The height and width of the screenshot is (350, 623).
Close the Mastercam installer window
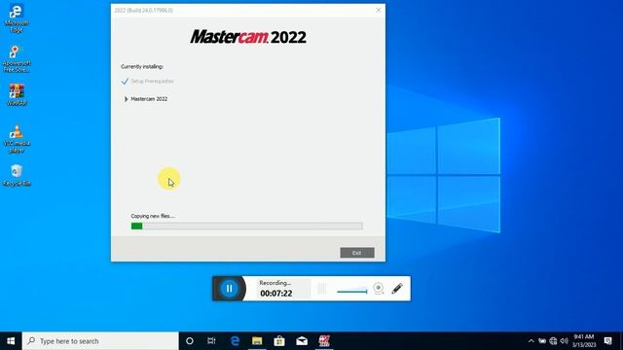tap(379, 11)
